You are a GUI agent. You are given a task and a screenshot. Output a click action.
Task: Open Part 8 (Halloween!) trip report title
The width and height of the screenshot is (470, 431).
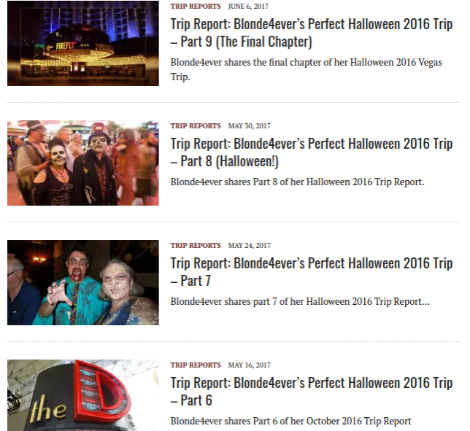tap(311, 152)
